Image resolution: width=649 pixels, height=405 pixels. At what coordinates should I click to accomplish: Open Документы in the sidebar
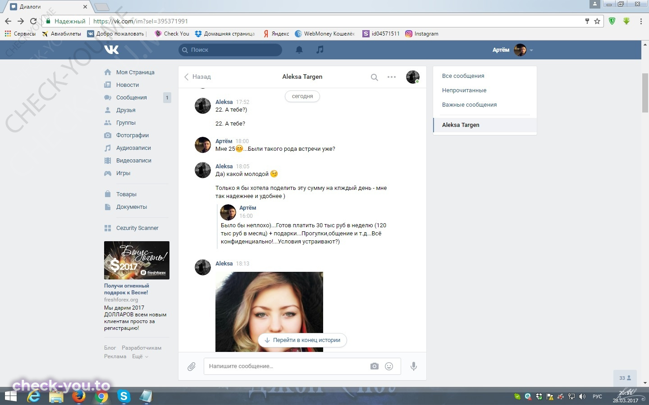point(132,207)
